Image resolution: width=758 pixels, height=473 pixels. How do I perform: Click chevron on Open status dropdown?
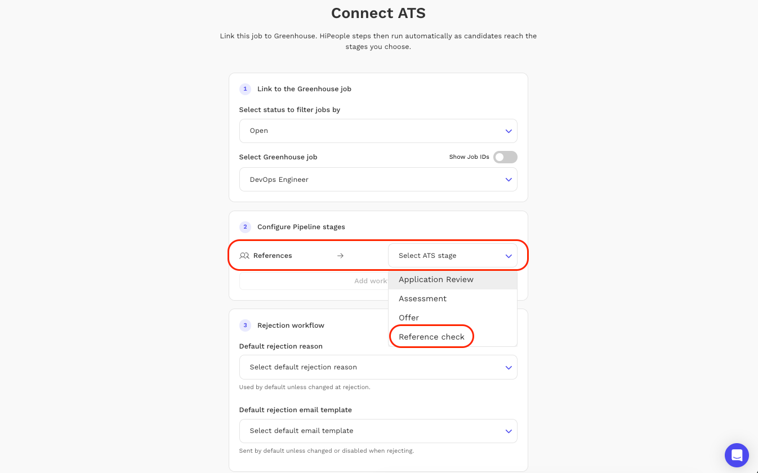508,131
